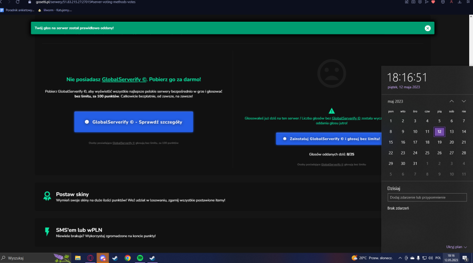The image size is (473, 263).
Task: Reload the gosetti.pl page
Action: 18,2
